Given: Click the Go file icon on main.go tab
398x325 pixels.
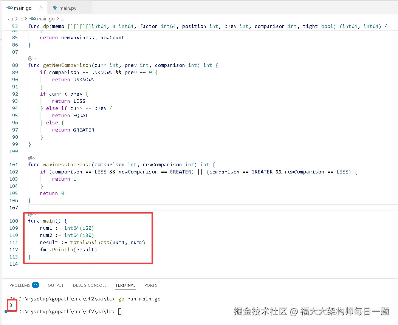Looking at the screenshot, I should [9, 8].
